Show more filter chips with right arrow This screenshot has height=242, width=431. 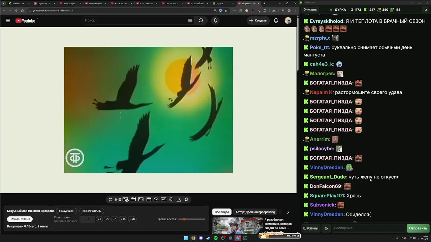288,212
